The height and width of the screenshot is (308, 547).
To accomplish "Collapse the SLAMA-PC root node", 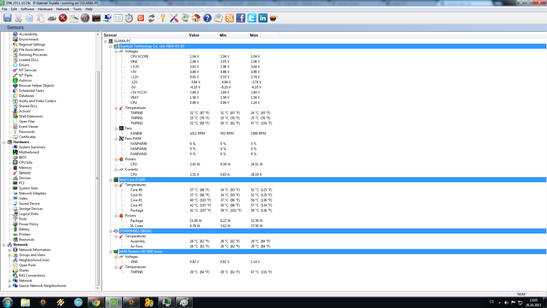I will pyautogui.click(x=105, y=41).
